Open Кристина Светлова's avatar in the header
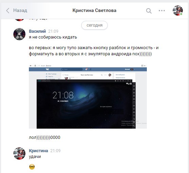189x173 pixels. (x=178, y=11)
